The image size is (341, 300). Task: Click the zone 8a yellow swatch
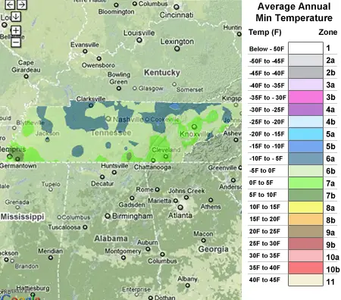click(x=305, y=207)
